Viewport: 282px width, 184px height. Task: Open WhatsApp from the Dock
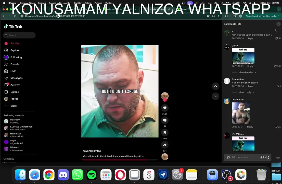pyautogui.click(x=77, y=175)
